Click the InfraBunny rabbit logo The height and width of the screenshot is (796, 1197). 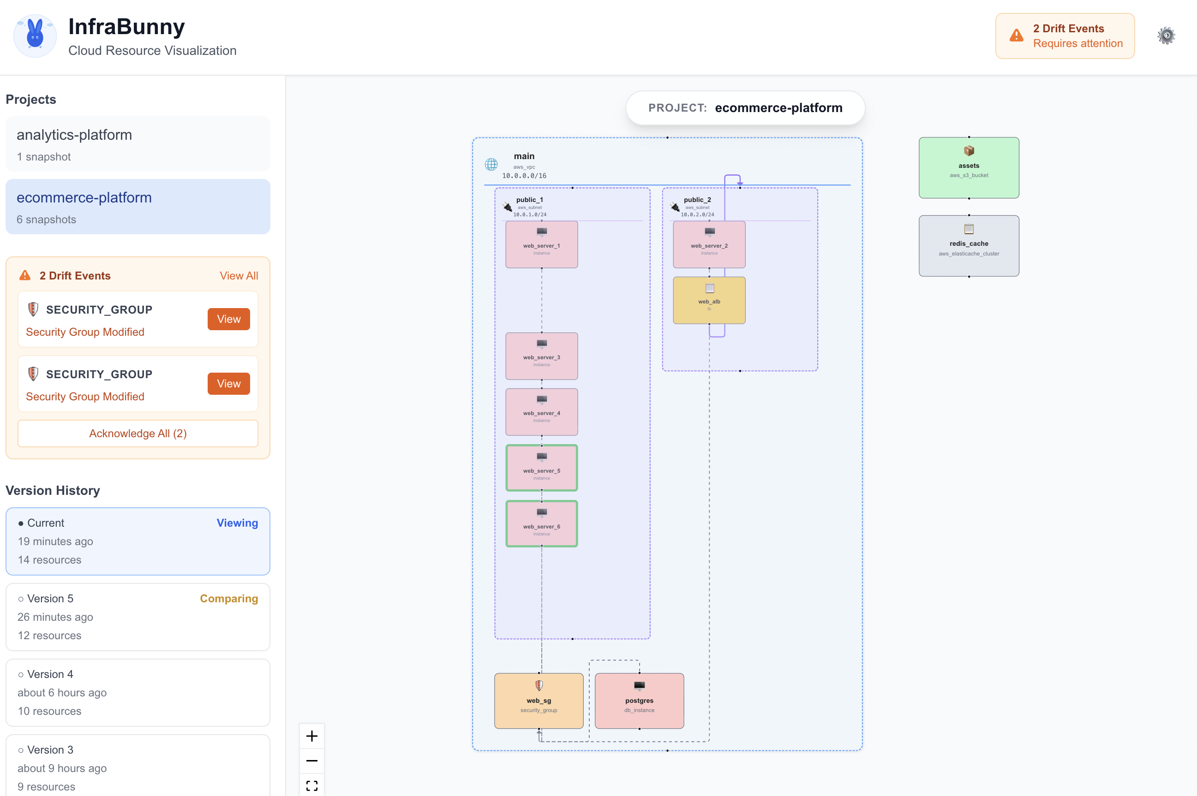click(x=35, y=36)
